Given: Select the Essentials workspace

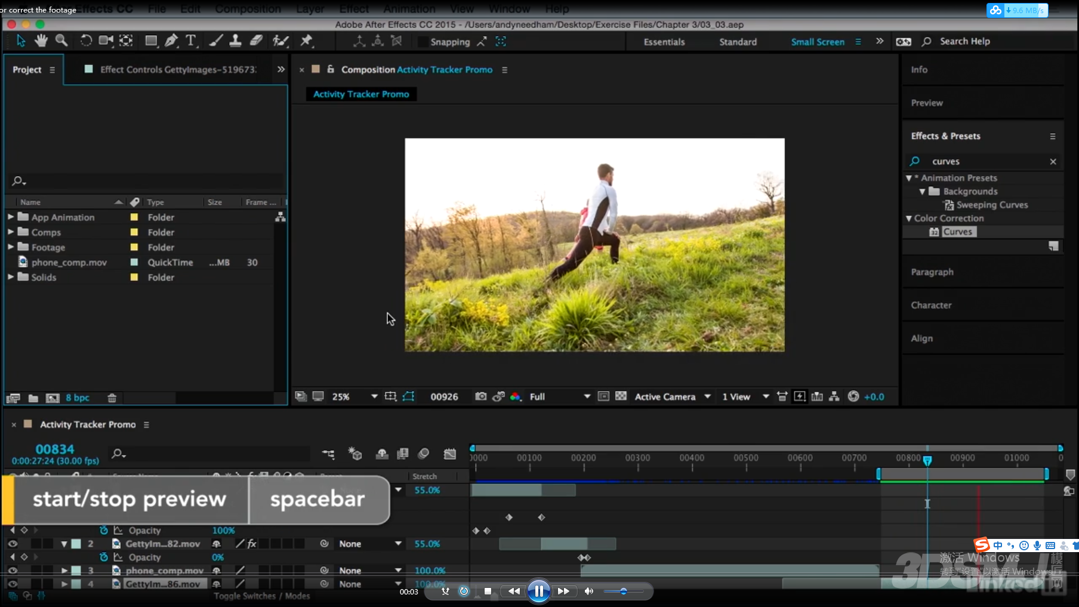Looking at the screenshot, I should [664, 42].
